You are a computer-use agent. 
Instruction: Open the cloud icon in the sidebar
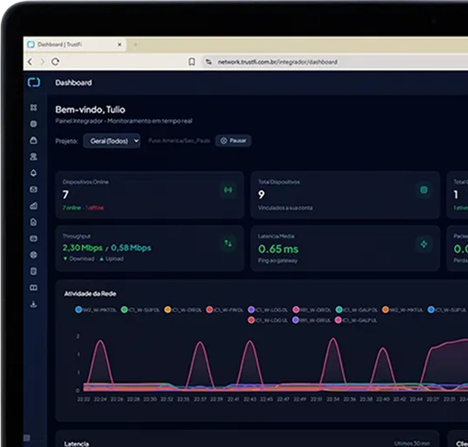tap(34, 140)
